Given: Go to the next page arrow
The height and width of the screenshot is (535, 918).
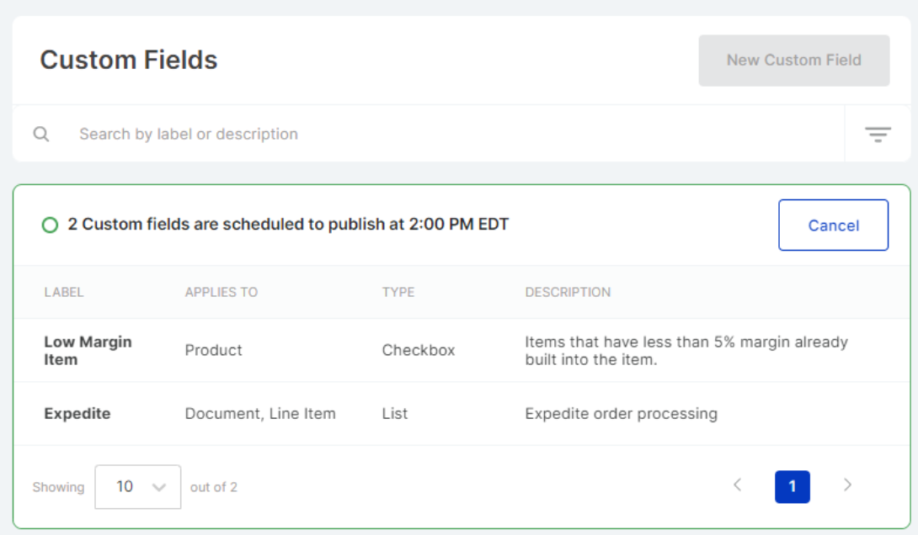Looking at the screenshot, I should (x=847, y=485).
